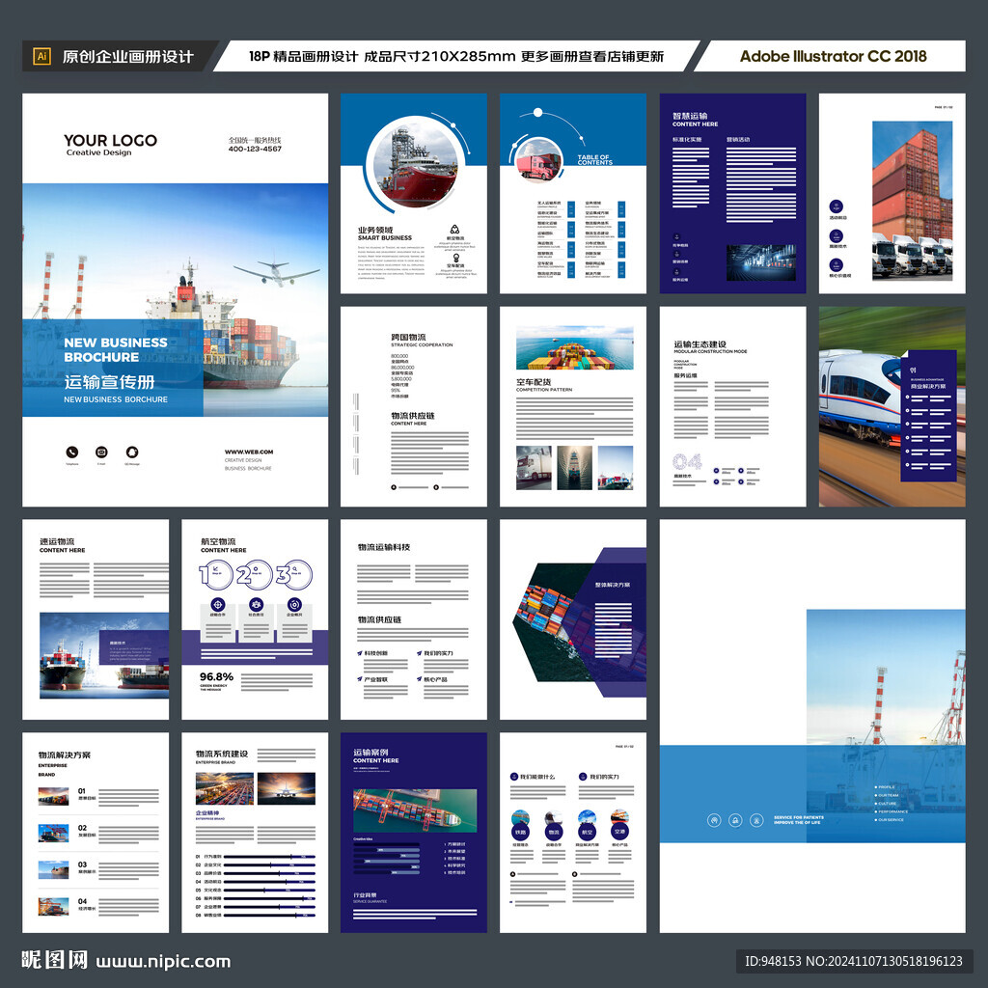Click the 跨国物流 heading
Screen dimensions: 988x988
[x=408, y=337]
